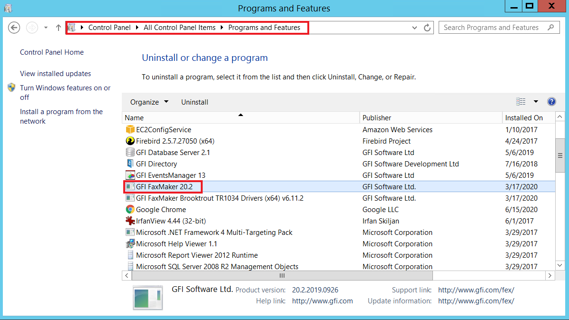Viewport: 569px width, 320px height.
Task: Open the Support link gfi.com/fex
Action: pos(476,290)
